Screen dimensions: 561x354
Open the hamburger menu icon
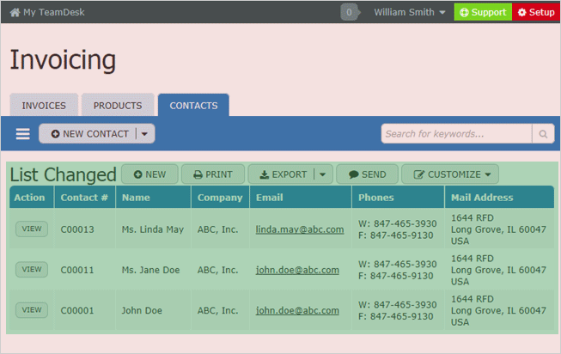point(23,134)
